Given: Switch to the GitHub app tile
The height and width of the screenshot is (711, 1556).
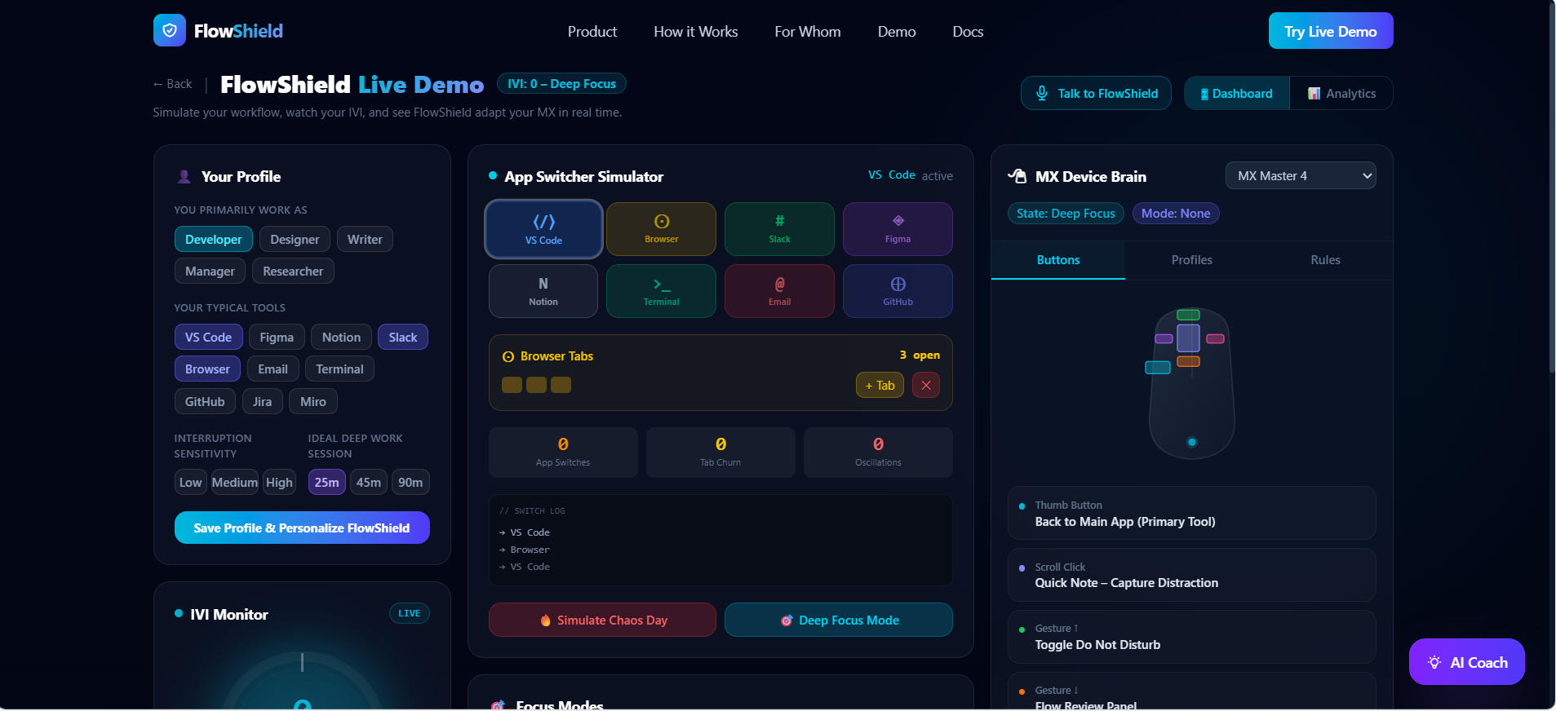Looking at the screenshot, I should 898,291.
